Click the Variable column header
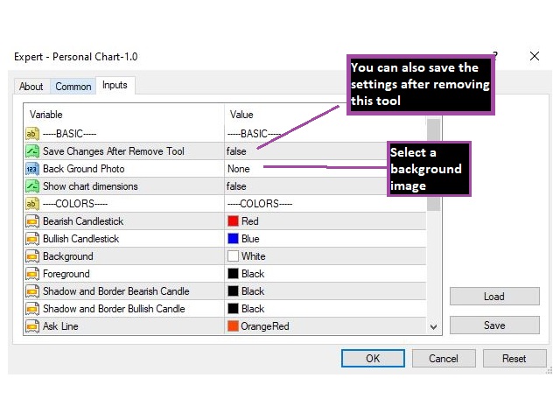This screenshot has height=420, width=560. (x=124, y=115)
